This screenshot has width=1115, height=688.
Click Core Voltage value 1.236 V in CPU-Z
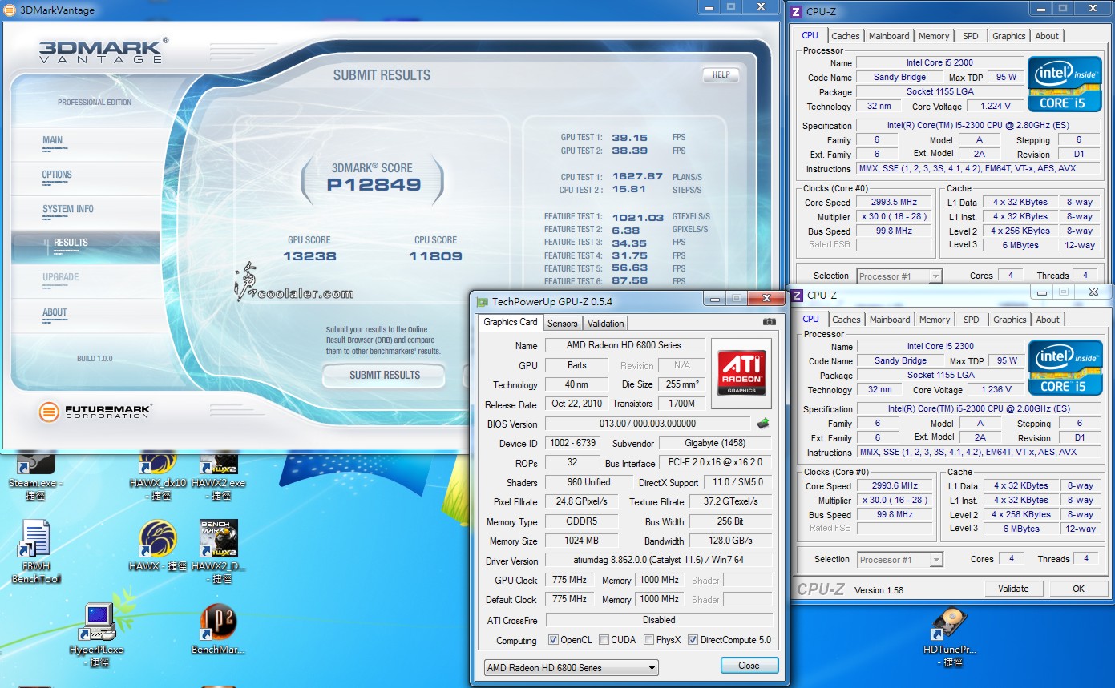pos(996,389)
